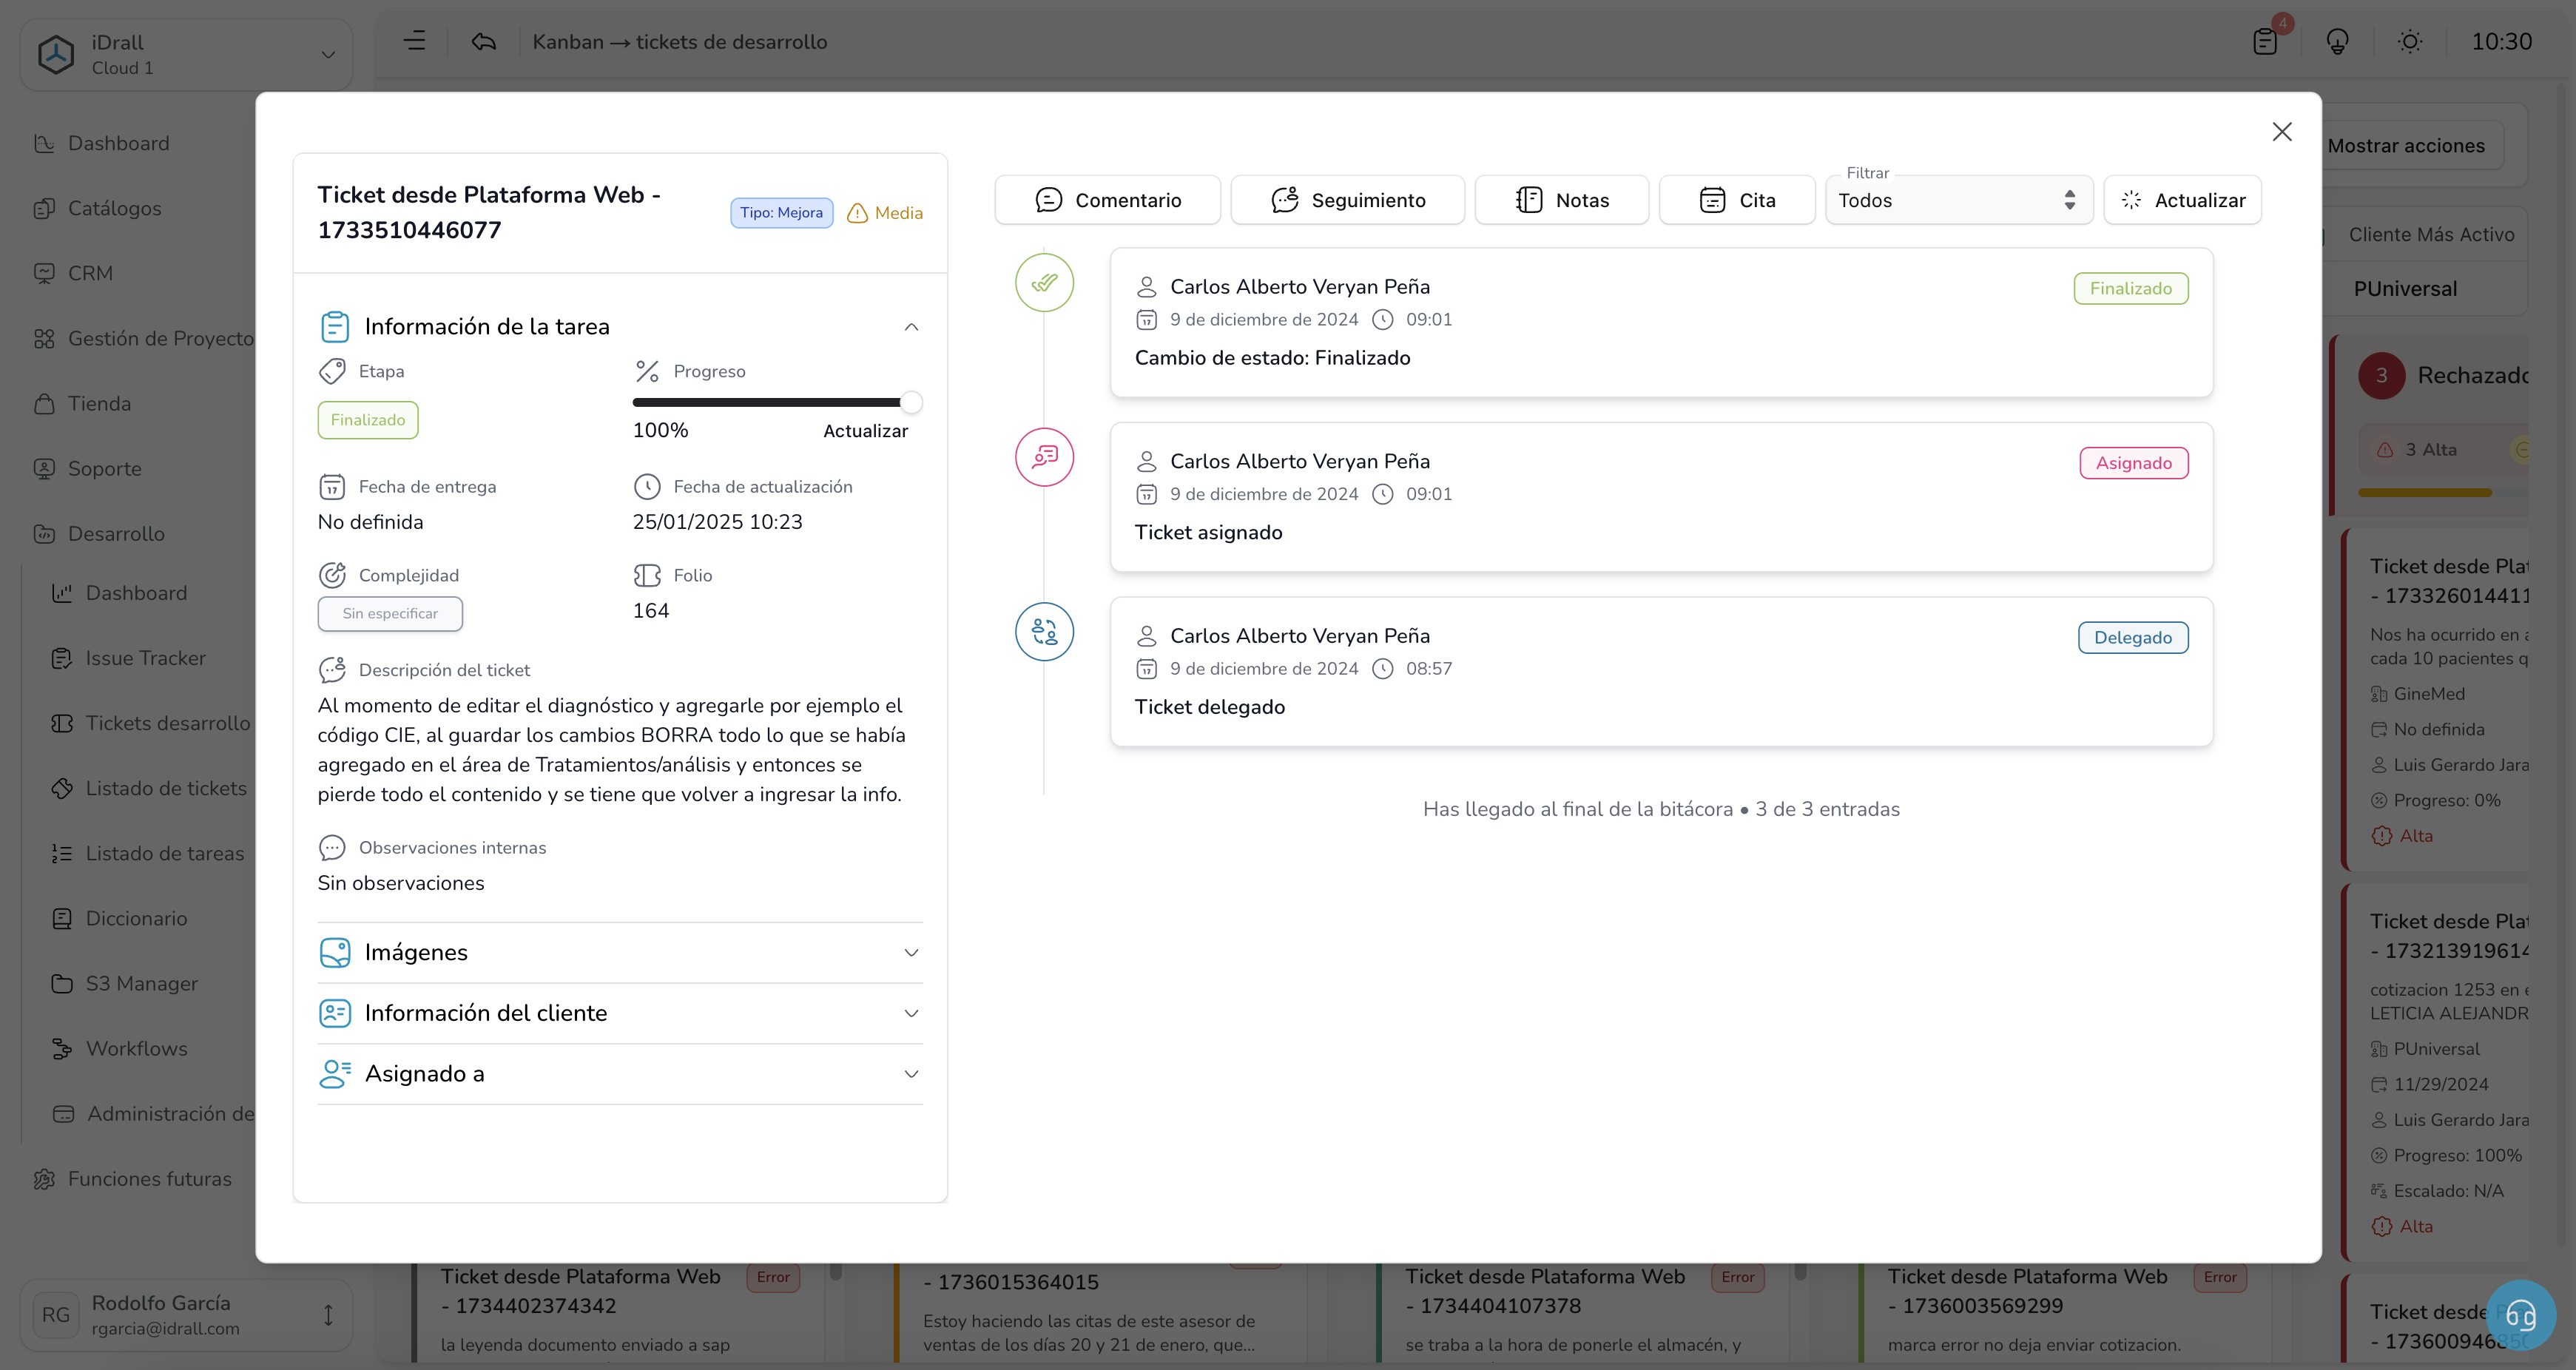Click the back arrow icon beside breadcrumb

click(484, 41)
